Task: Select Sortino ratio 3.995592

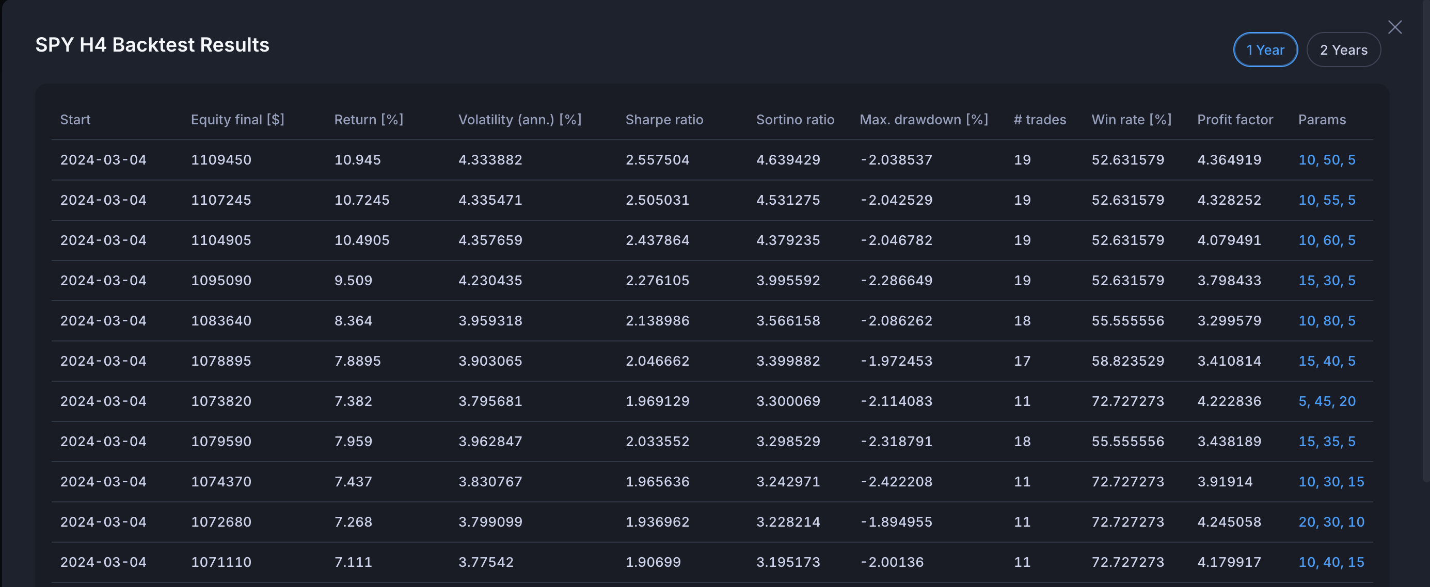Action: coord(788,281)
